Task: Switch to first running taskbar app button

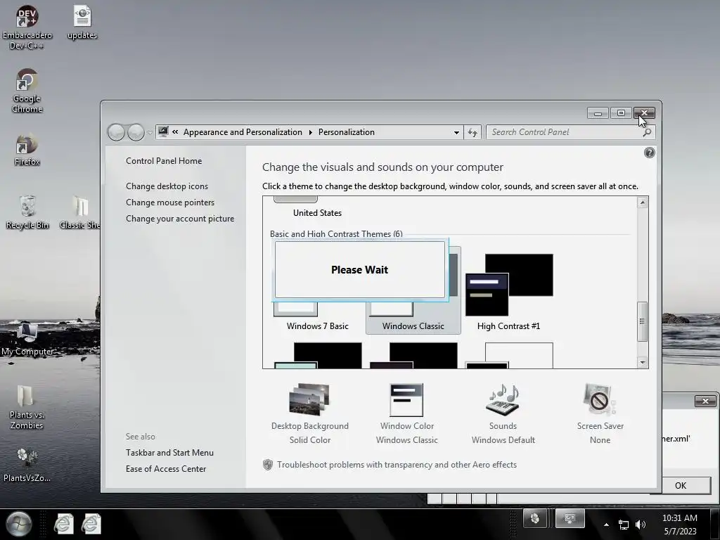Action: pos(534,519)
